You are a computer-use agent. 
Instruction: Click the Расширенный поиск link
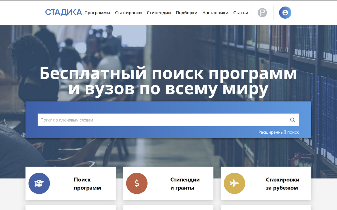click(x=279, y=132)
